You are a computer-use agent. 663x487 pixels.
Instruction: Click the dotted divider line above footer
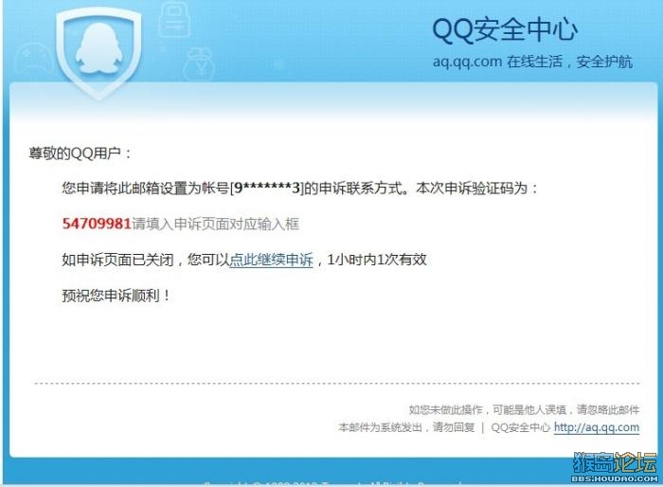click(x=337, y=384)
